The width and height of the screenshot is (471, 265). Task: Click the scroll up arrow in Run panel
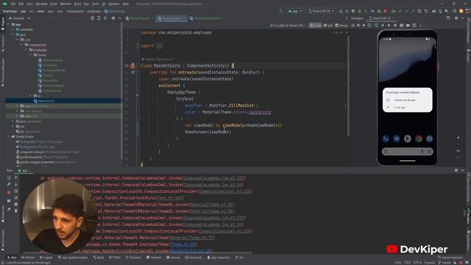pos(16,178)
